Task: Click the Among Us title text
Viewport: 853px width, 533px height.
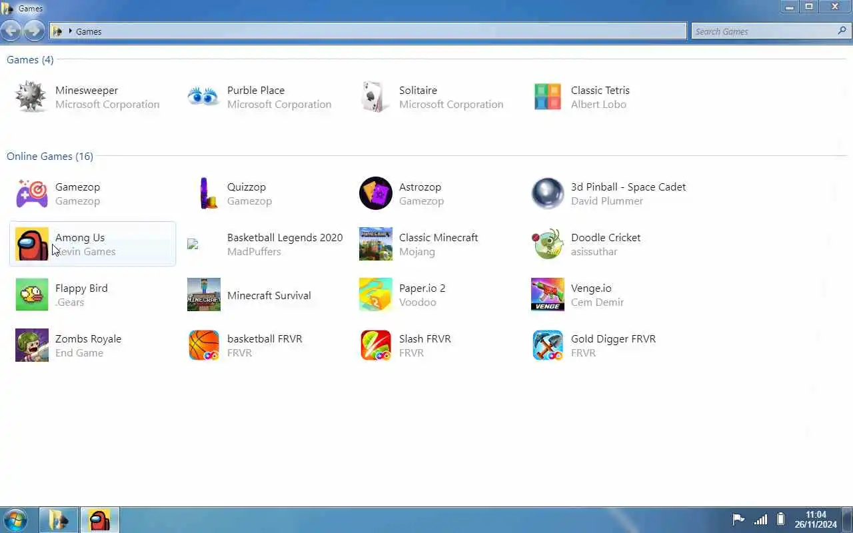Action: coord(80,237)
